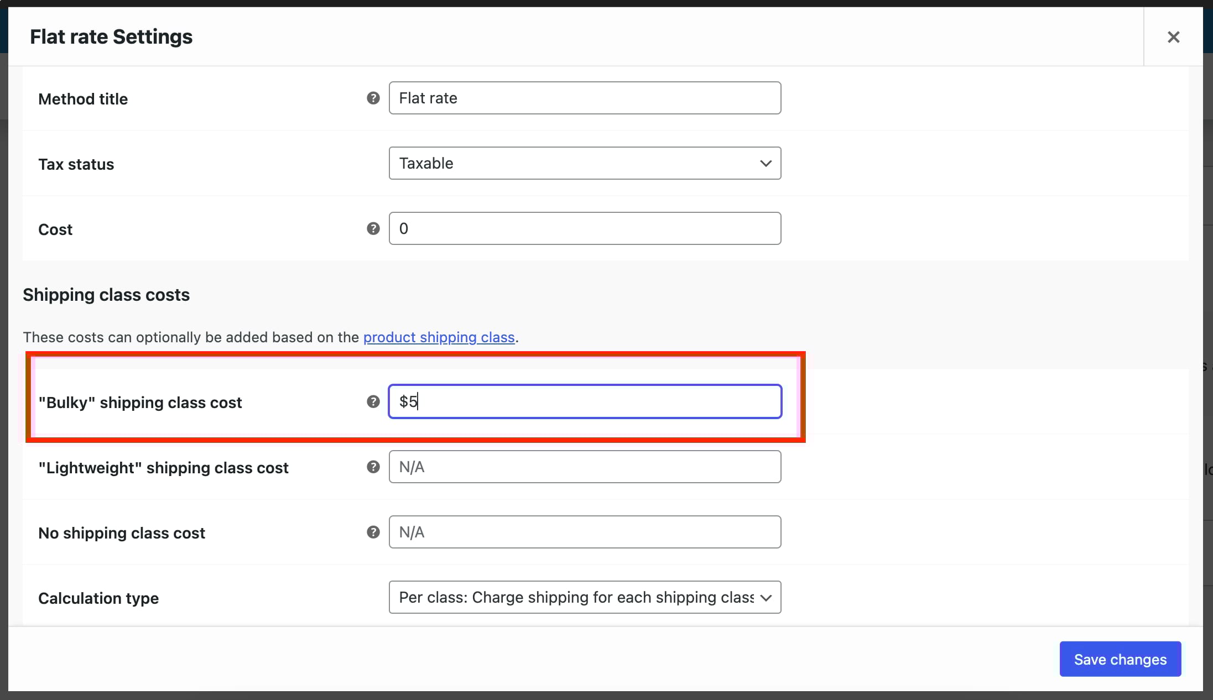This screenshot has height=700, width=1213.
Task: Dismiss the dialog with the X icon
Action: (x=1173, y=36)
